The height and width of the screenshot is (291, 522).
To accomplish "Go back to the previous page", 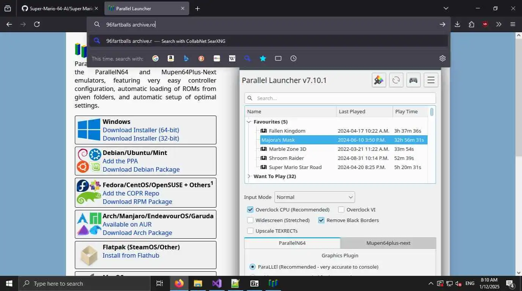I will (9, 24).
